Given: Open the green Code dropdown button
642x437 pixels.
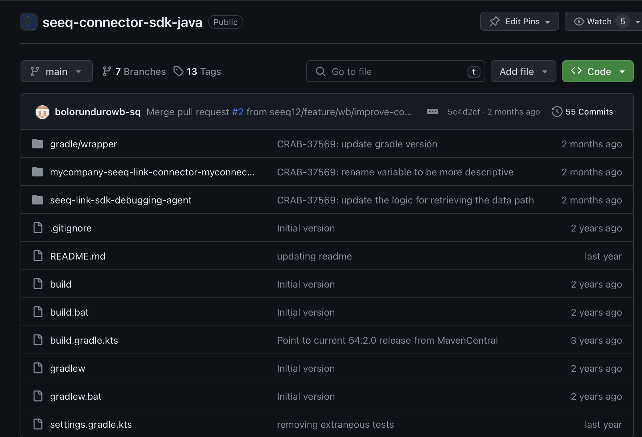Looking at the screenshot, I should 598,71.
